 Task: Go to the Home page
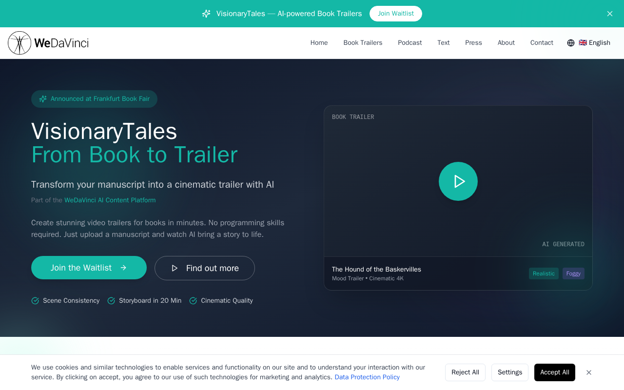(319, 43)
